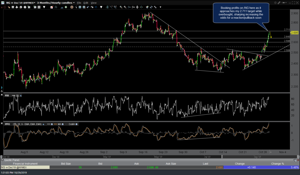The width and height of the screenshot is (300, 175).
Task: Close the RSI indicator panel
Action: coord(2,95)
